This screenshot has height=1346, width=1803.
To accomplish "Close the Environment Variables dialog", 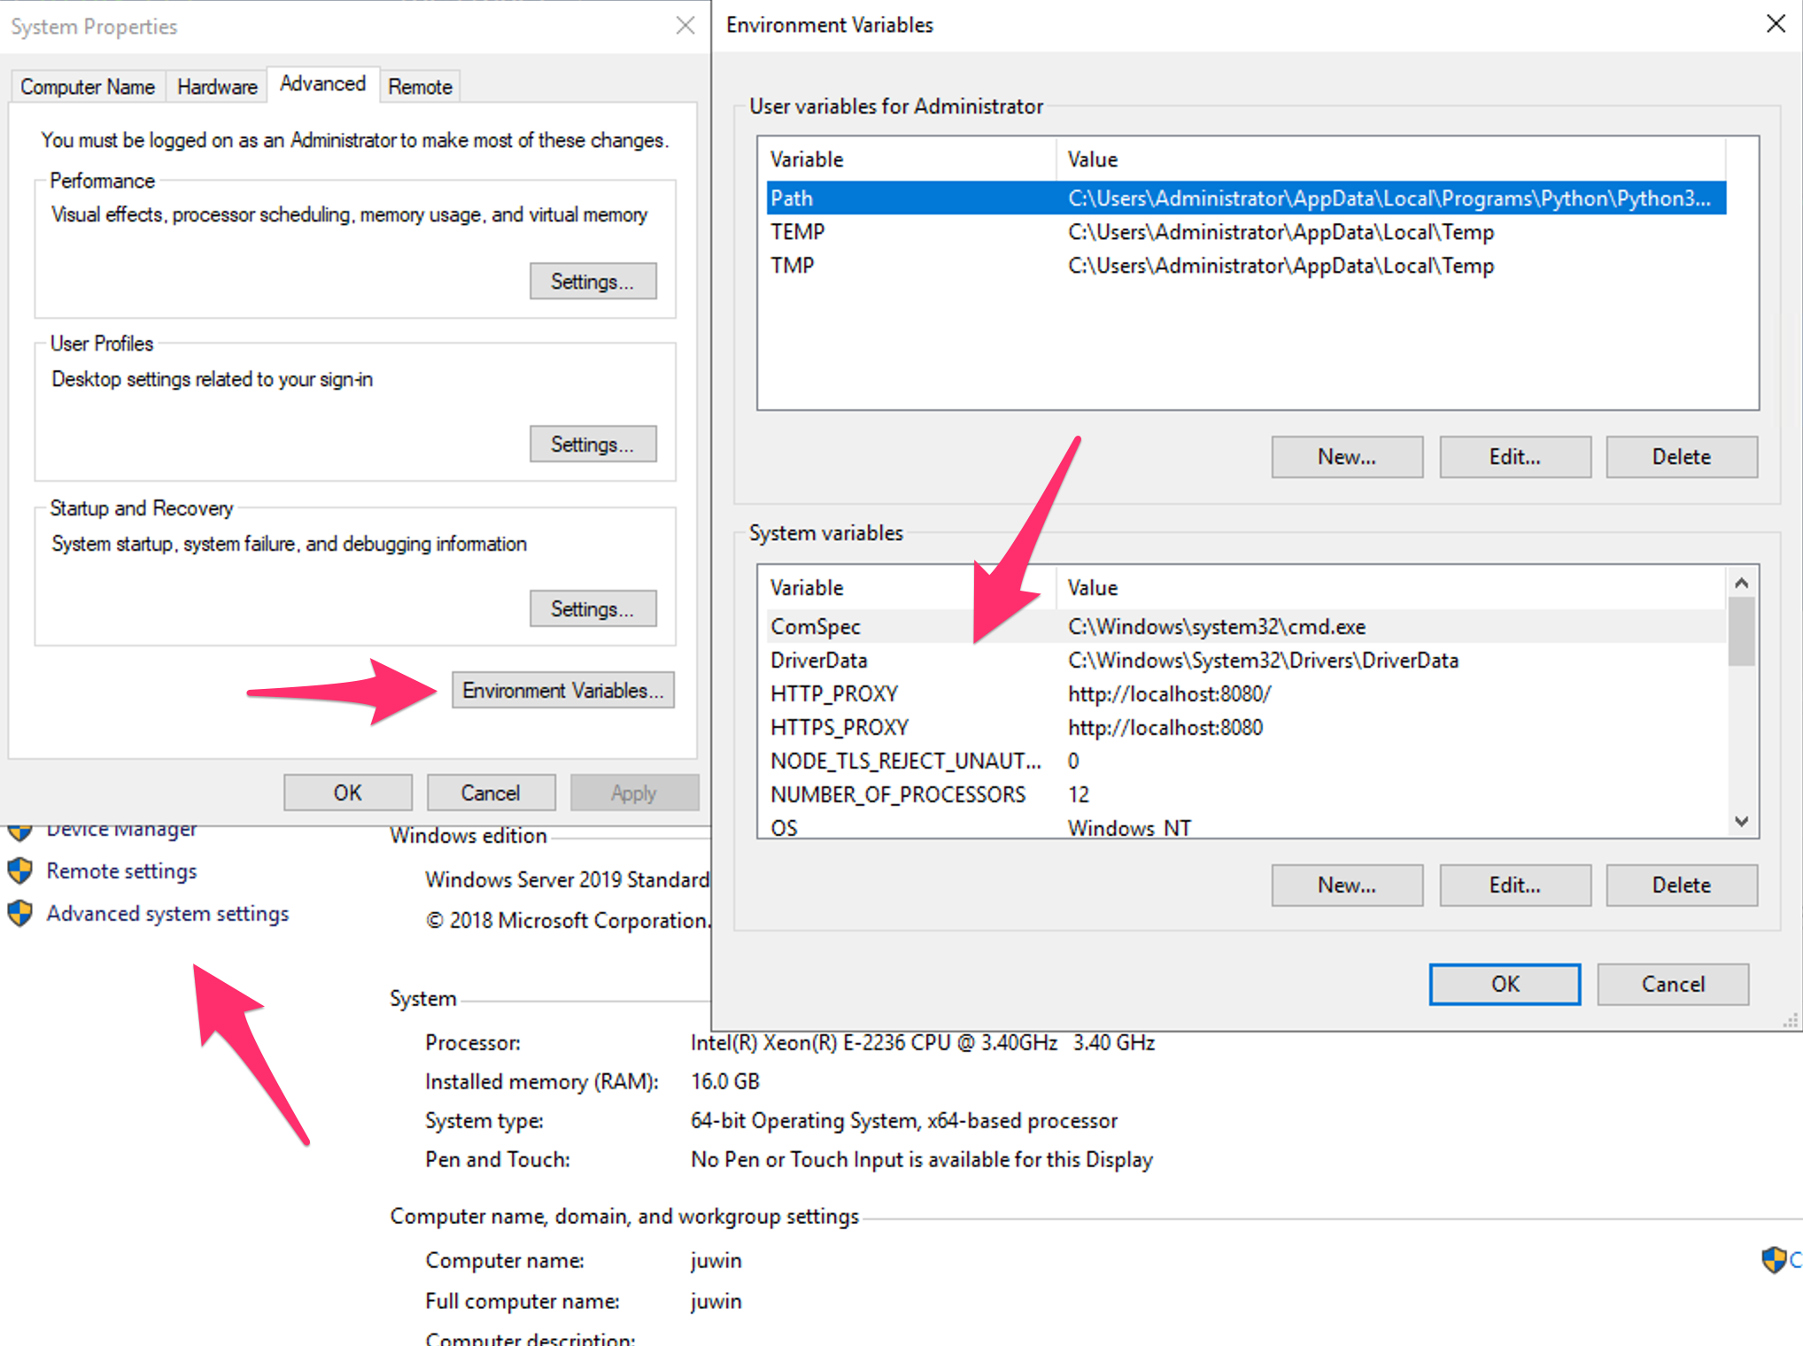I will click(1776, 24).
